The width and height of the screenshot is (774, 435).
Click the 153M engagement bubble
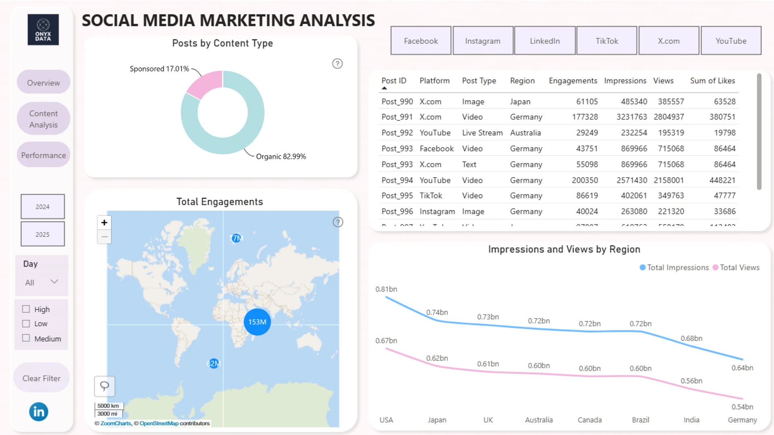(x=257, y=322)
